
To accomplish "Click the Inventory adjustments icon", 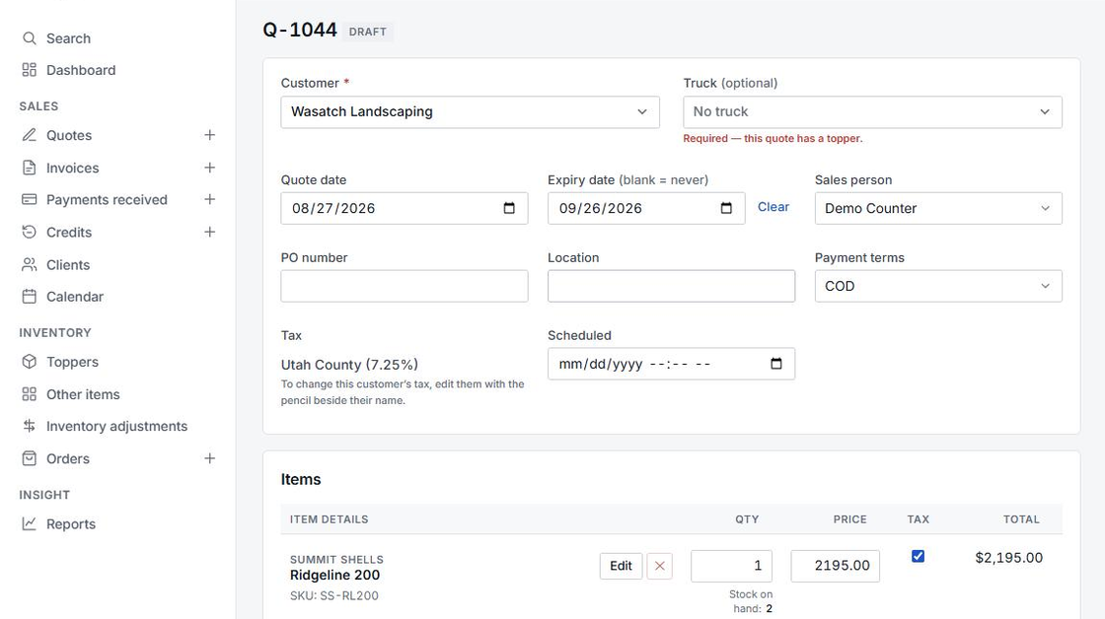I will (x=29, y=426).
